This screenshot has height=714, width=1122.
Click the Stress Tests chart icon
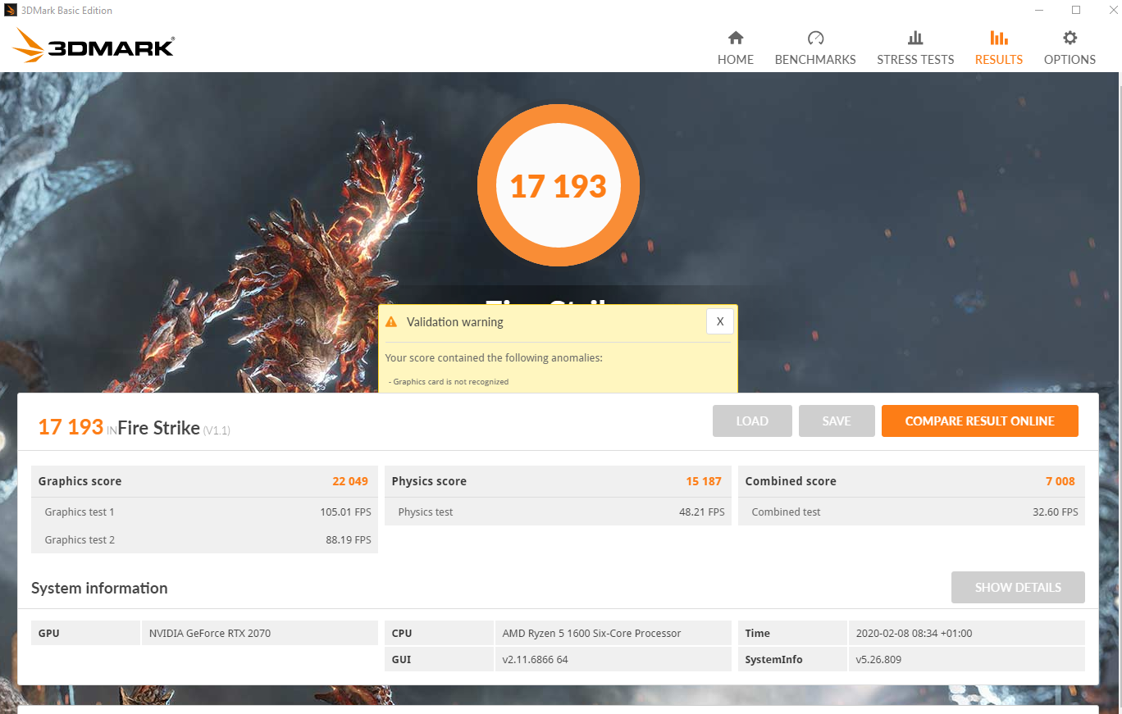tap(915, 38)
